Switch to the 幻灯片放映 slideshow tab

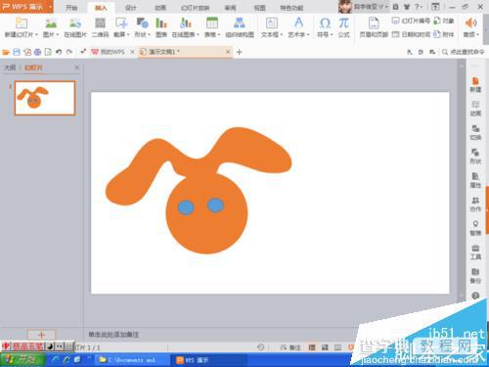195,7
